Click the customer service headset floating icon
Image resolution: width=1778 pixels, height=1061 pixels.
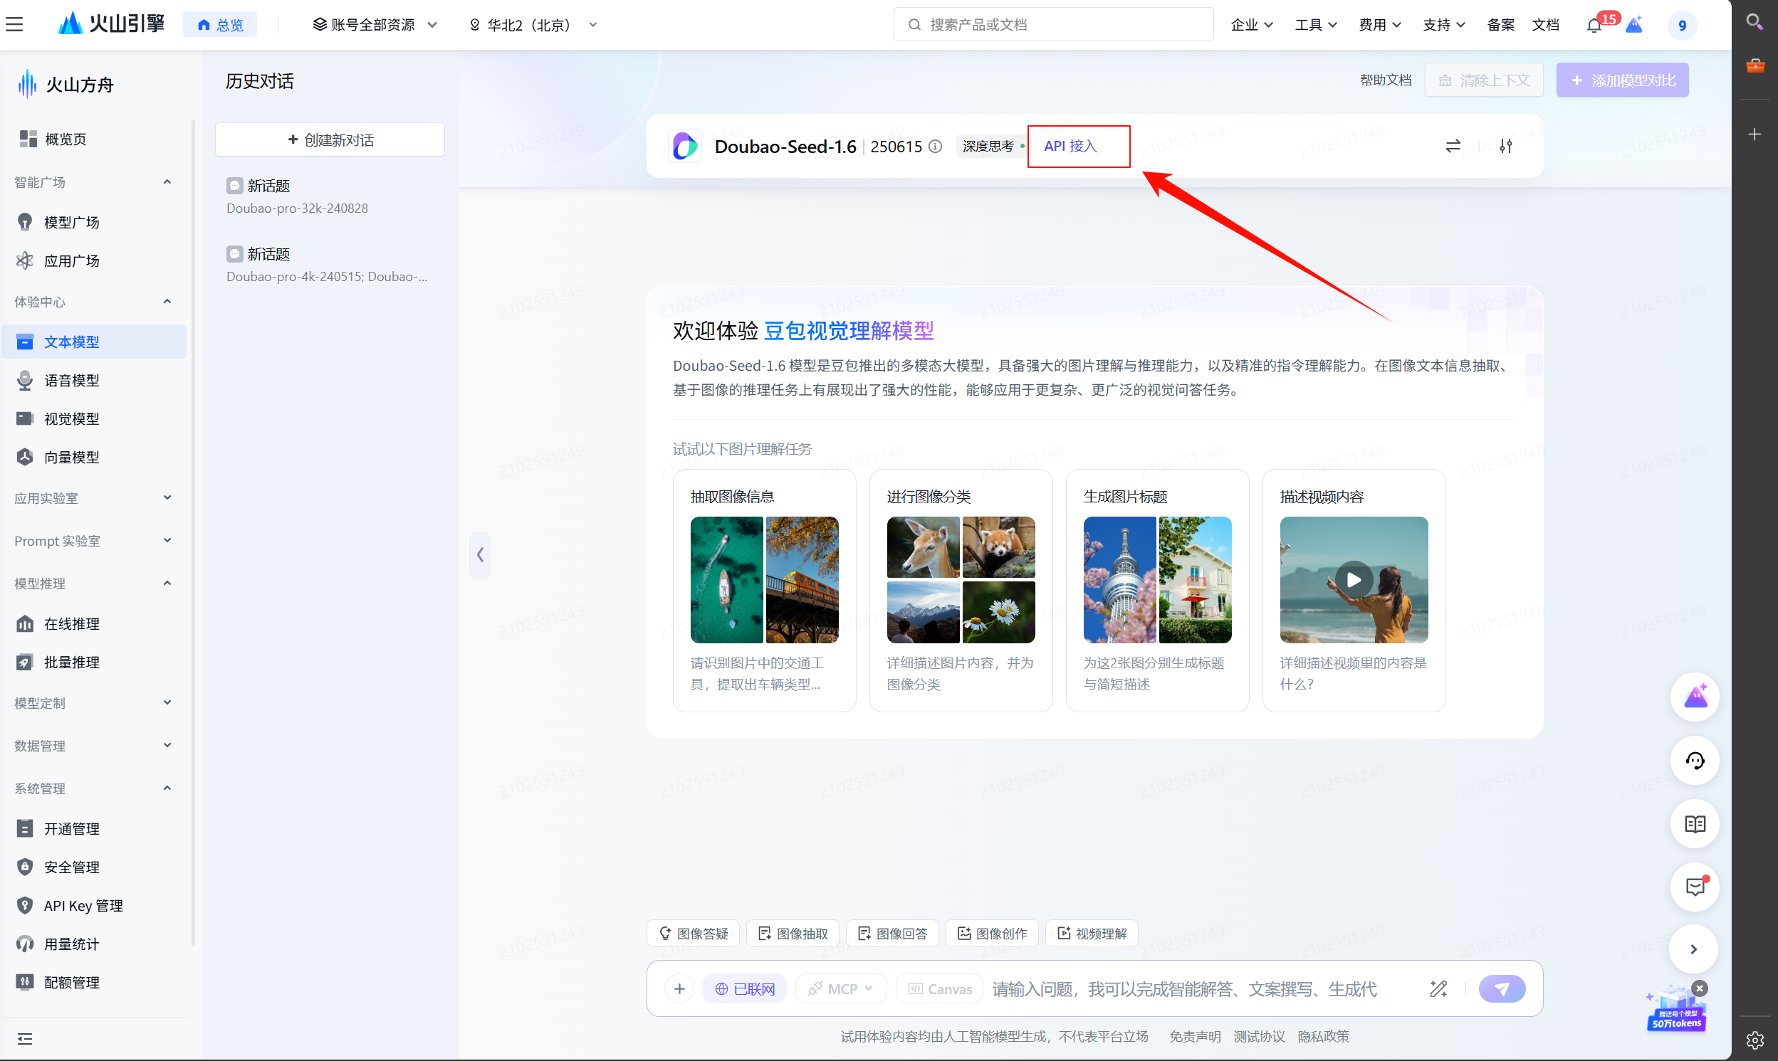(x=1694, y=761)
